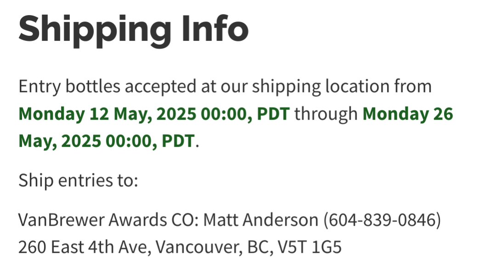Select the street address 260 East 4th Ave

(83, 247)
